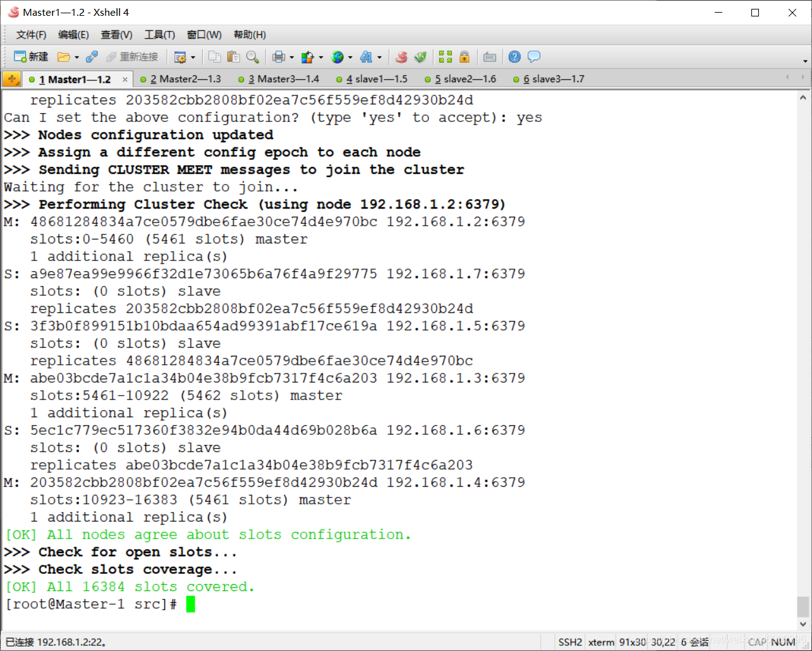Click the '6 会话' status bar entry
This screenshot has width=812, height=651.
coord(694,642)
